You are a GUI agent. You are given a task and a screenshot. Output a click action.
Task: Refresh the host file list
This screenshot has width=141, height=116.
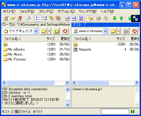click(135, 31)
